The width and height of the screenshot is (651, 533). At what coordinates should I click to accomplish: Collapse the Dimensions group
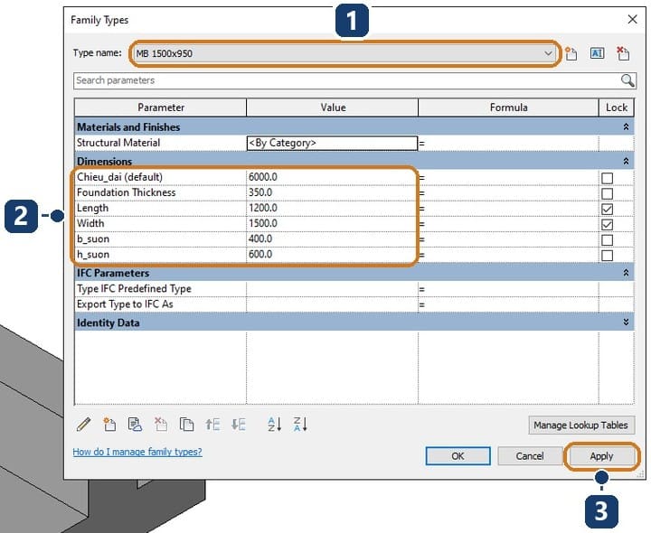(626, 161)
